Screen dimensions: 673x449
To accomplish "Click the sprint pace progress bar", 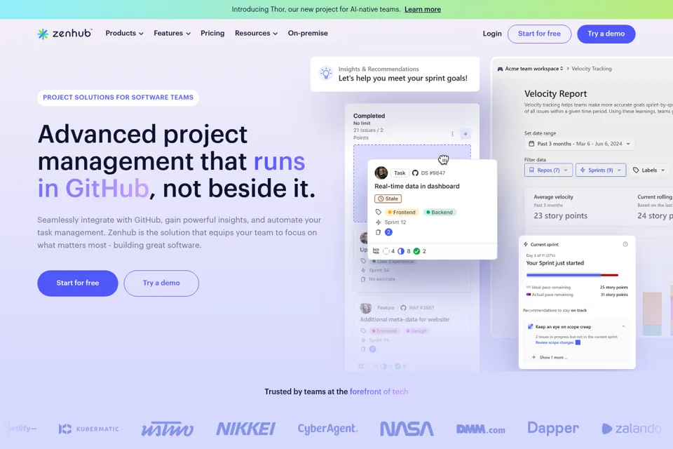I will [572, 275].
